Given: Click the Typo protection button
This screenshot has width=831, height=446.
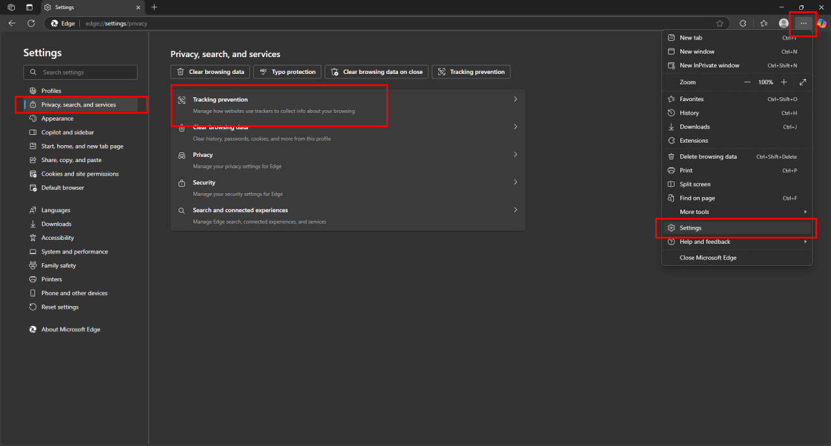Looking at the screenshot, I should 287,72.
